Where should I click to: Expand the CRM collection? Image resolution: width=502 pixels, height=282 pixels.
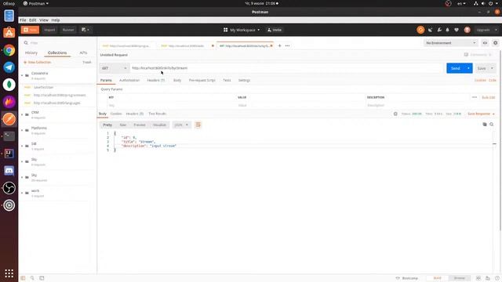[x=22, y=114]
